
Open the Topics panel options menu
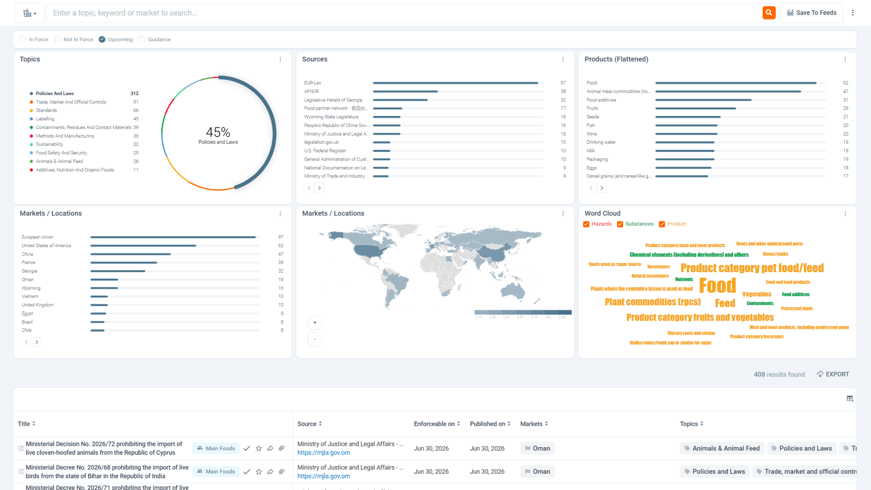(280, 59)
